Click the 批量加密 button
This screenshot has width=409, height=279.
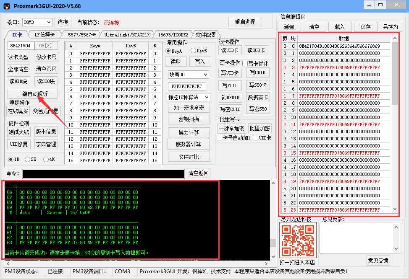click(260, 128)
